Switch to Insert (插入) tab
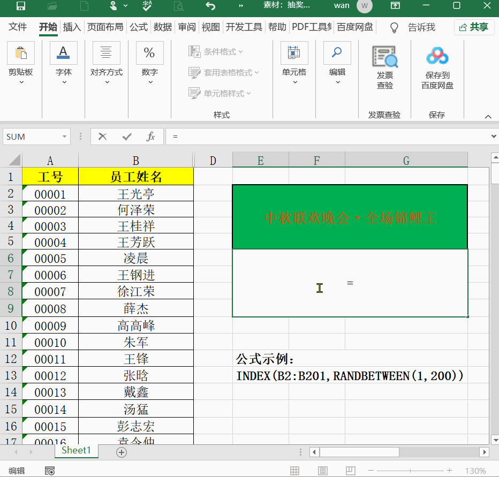The width and height of the screenshot is (499, 477). 72,27
